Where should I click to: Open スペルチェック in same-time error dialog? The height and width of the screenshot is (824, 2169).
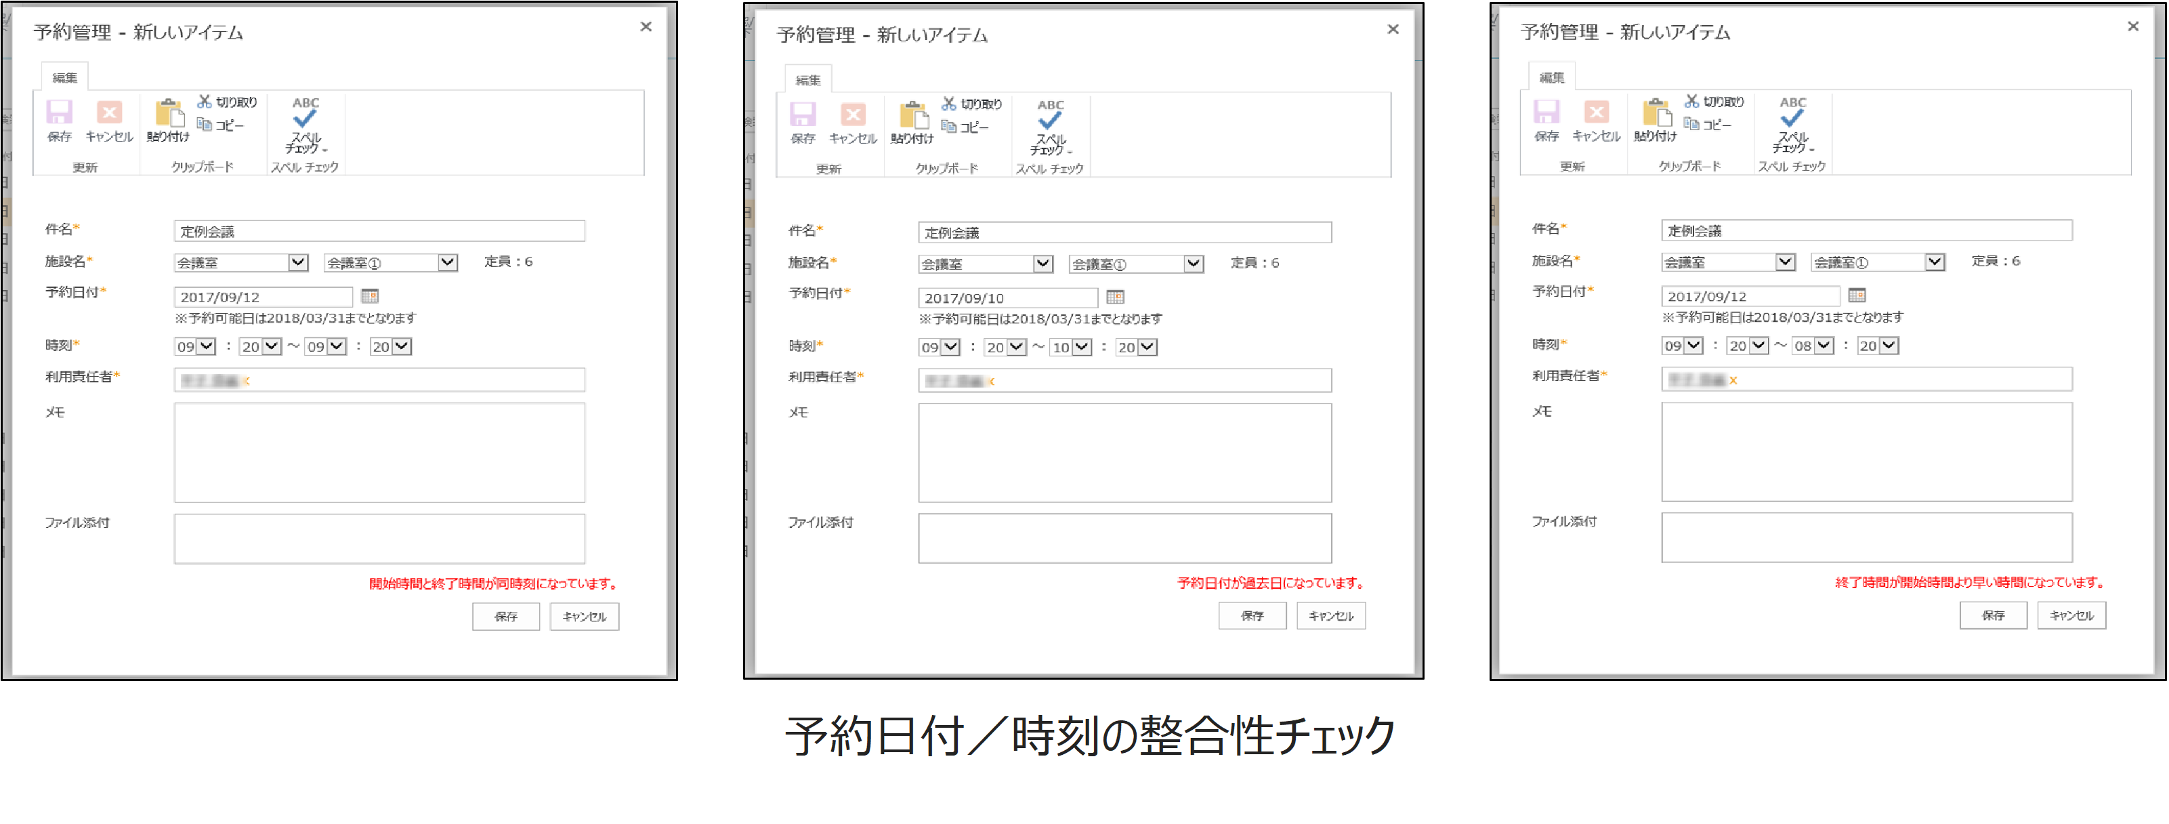[306, 125]
